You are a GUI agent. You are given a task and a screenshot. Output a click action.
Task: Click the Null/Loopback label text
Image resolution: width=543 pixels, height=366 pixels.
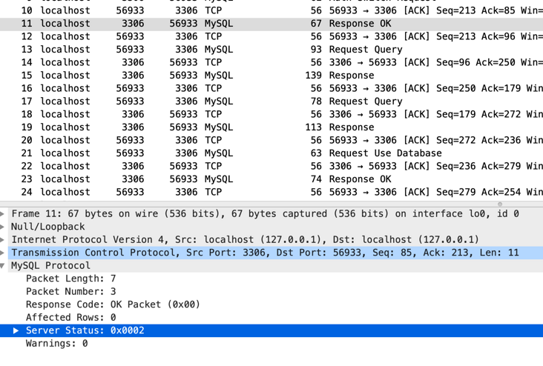pos(47,227)
